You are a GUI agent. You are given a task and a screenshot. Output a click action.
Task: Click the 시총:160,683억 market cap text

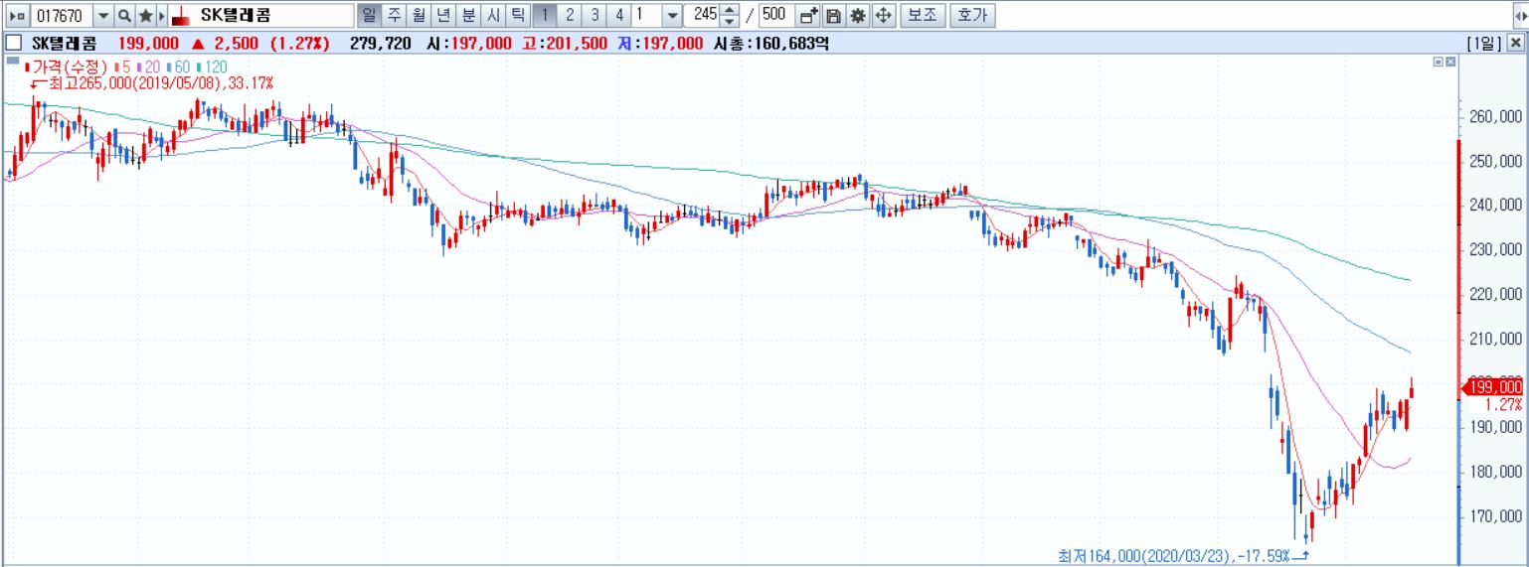pyautogui.click(x=771, y=43)
